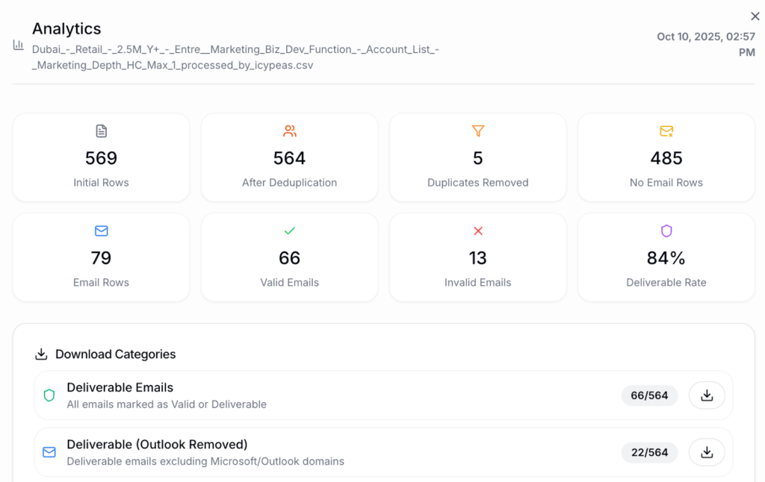Click the 5 Duplicates Removed value
Viewport: 765px width, 482px height.
[478, 158]
